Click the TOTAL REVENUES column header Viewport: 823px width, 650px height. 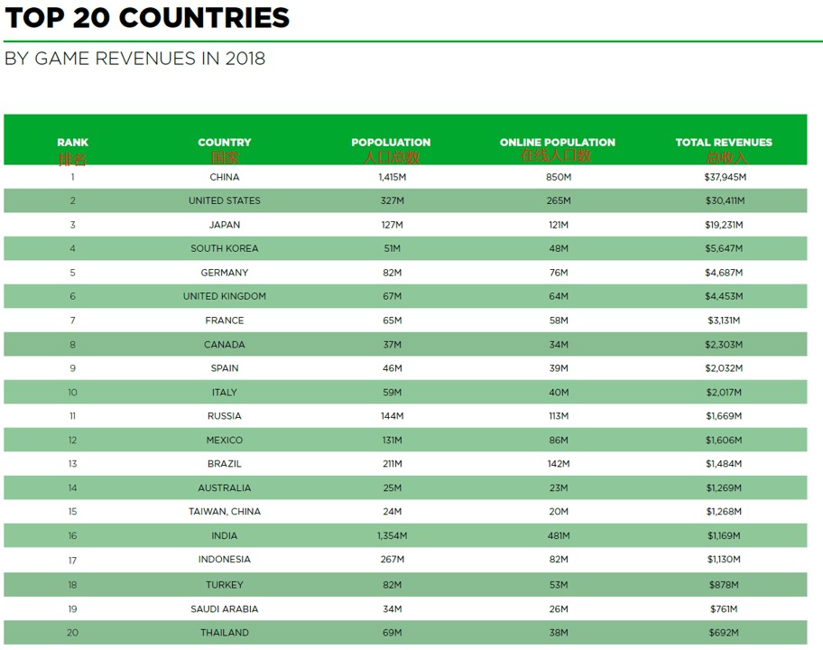[x=724, y=143]
